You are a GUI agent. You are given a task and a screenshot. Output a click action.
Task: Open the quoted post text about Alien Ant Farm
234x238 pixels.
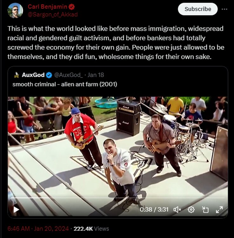[x=65, y=84]
